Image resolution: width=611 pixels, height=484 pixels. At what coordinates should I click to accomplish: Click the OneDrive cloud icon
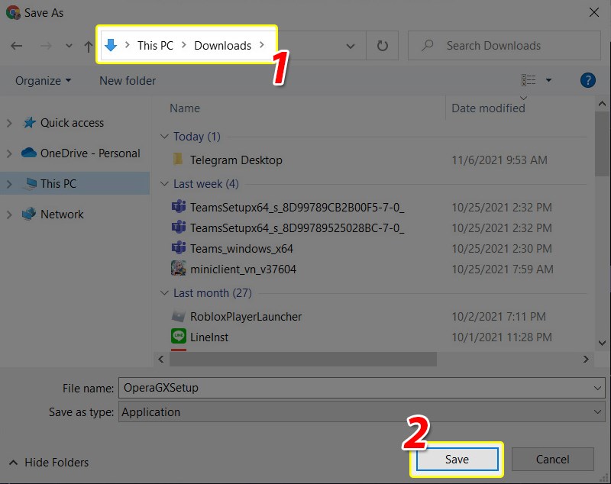pos(29,153)
